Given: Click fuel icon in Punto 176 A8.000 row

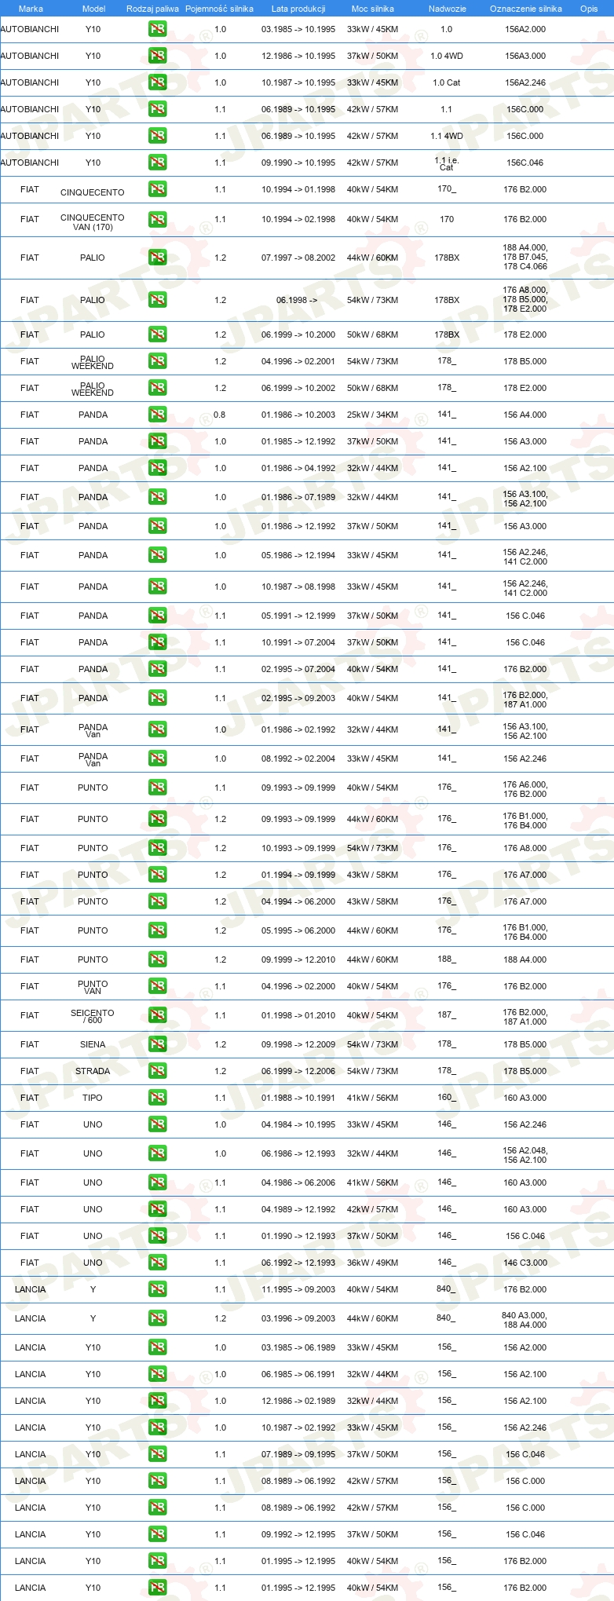Looking at the screenshot, I should point(157,848).
